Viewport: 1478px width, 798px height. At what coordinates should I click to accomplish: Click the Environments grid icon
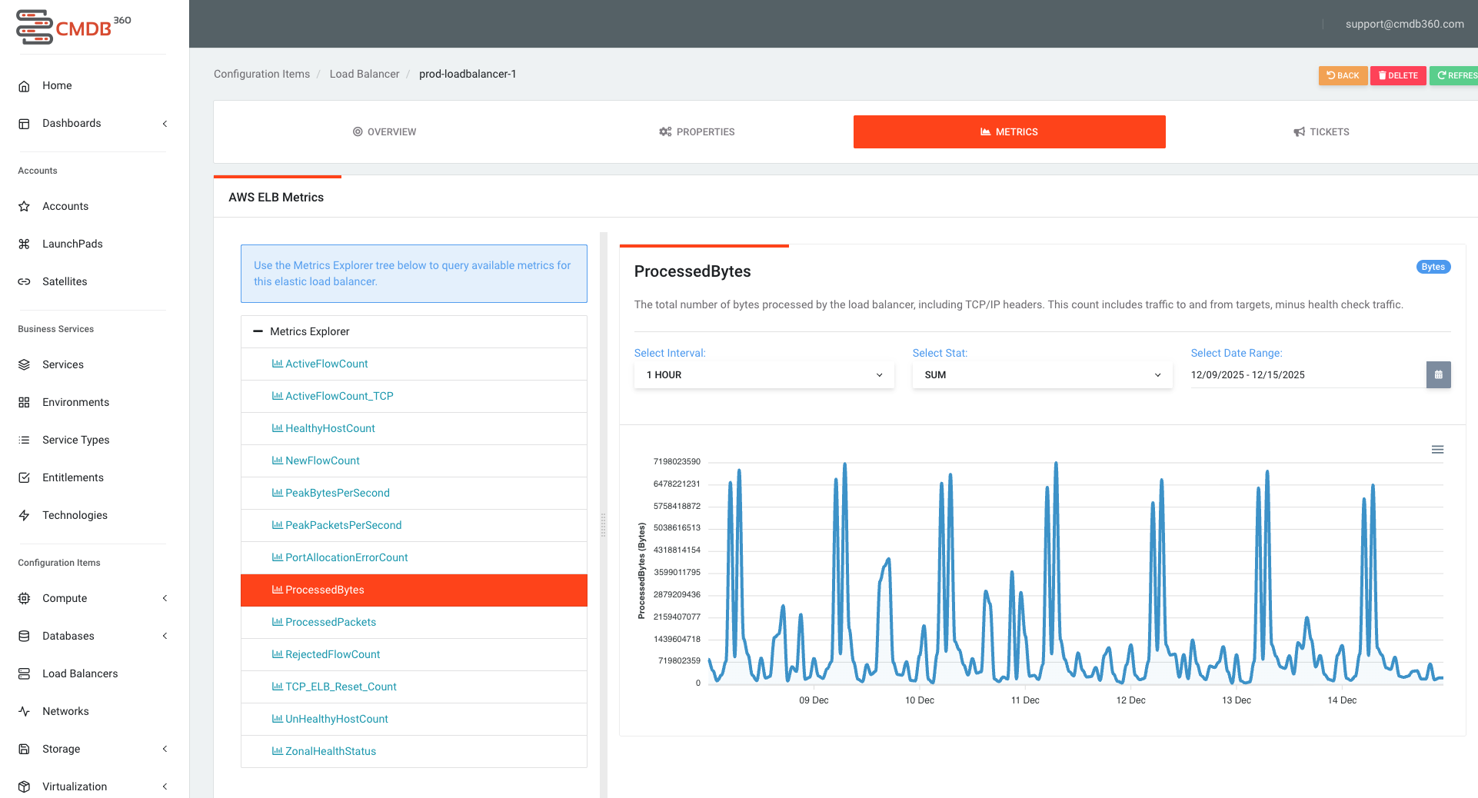pos(24,402)
